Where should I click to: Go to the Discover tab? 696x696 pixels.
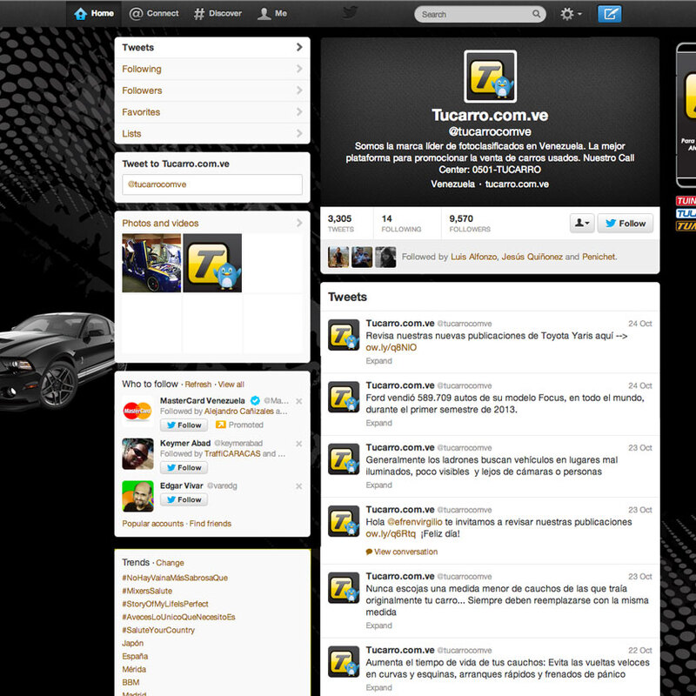pyautogui.click(x=218, y=14)
